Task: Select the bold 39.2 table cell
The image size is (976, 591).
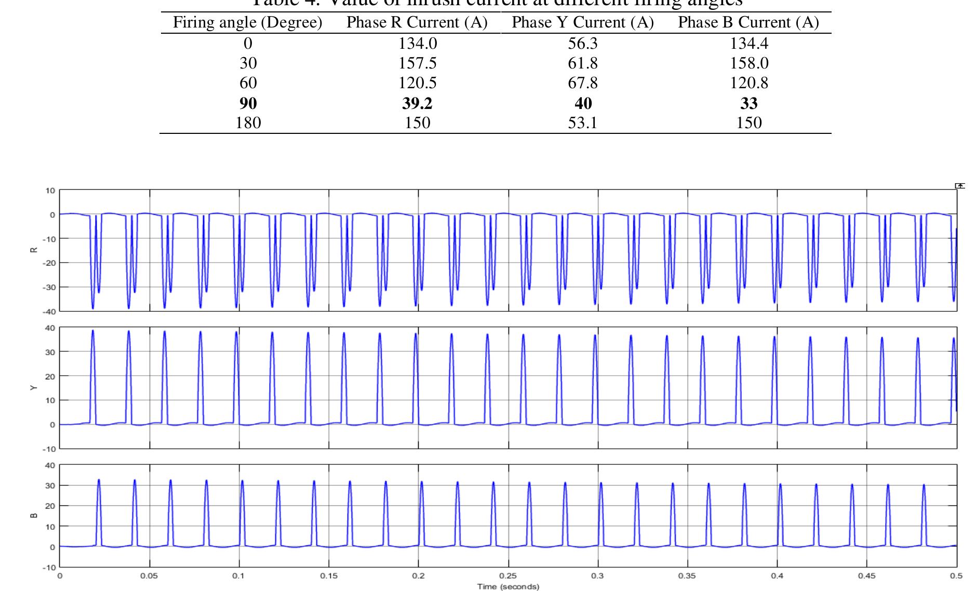Action: point(417,104)
